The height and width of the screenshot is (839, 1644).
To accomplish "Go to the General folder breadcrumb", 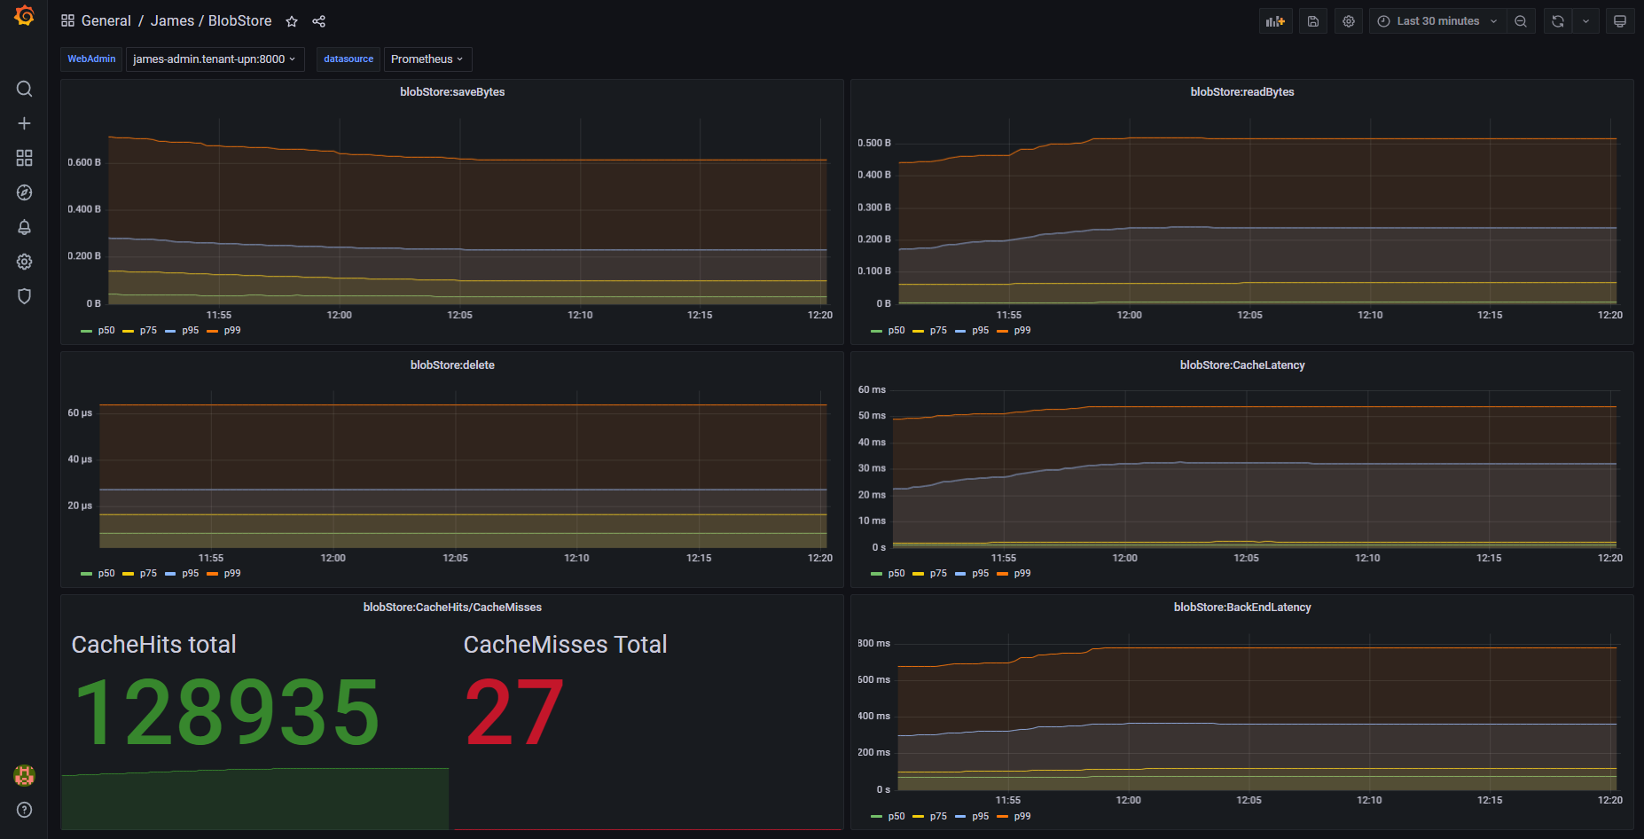I will click(106, 20).
